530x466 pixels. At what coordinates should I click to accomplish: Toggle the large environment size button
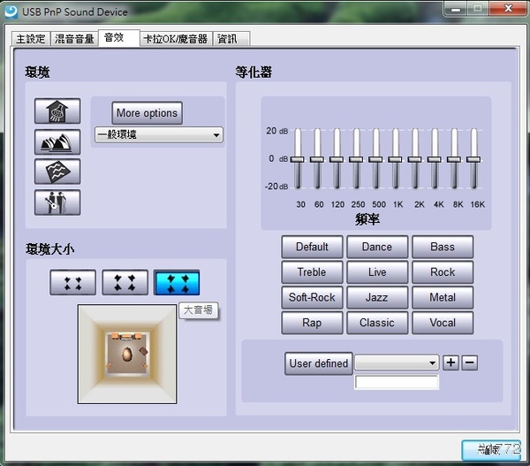tap(177, 282)
